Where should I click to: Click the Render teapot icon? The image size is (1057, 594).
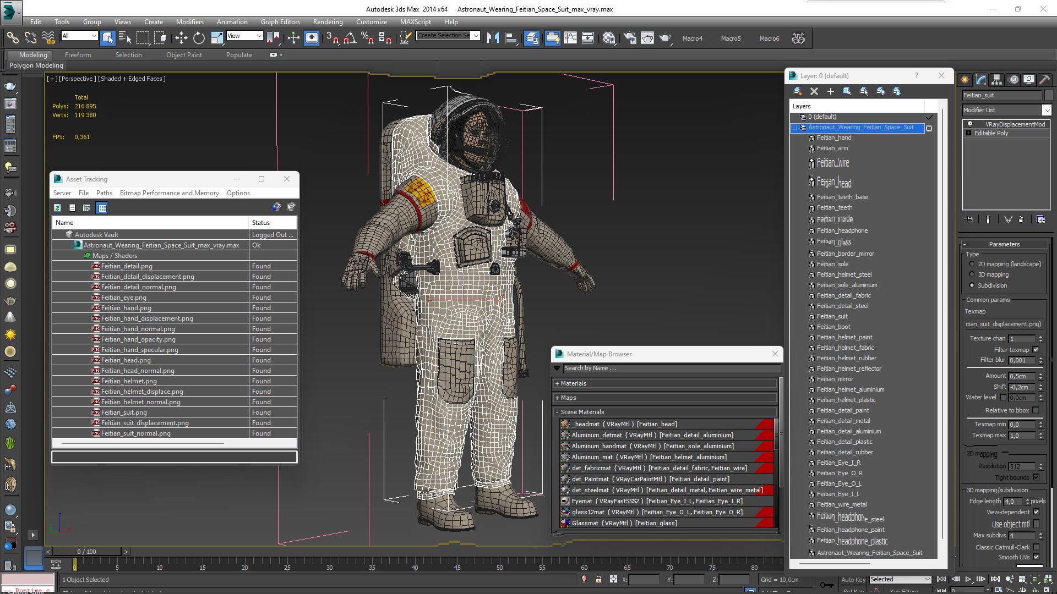[665, 37]
